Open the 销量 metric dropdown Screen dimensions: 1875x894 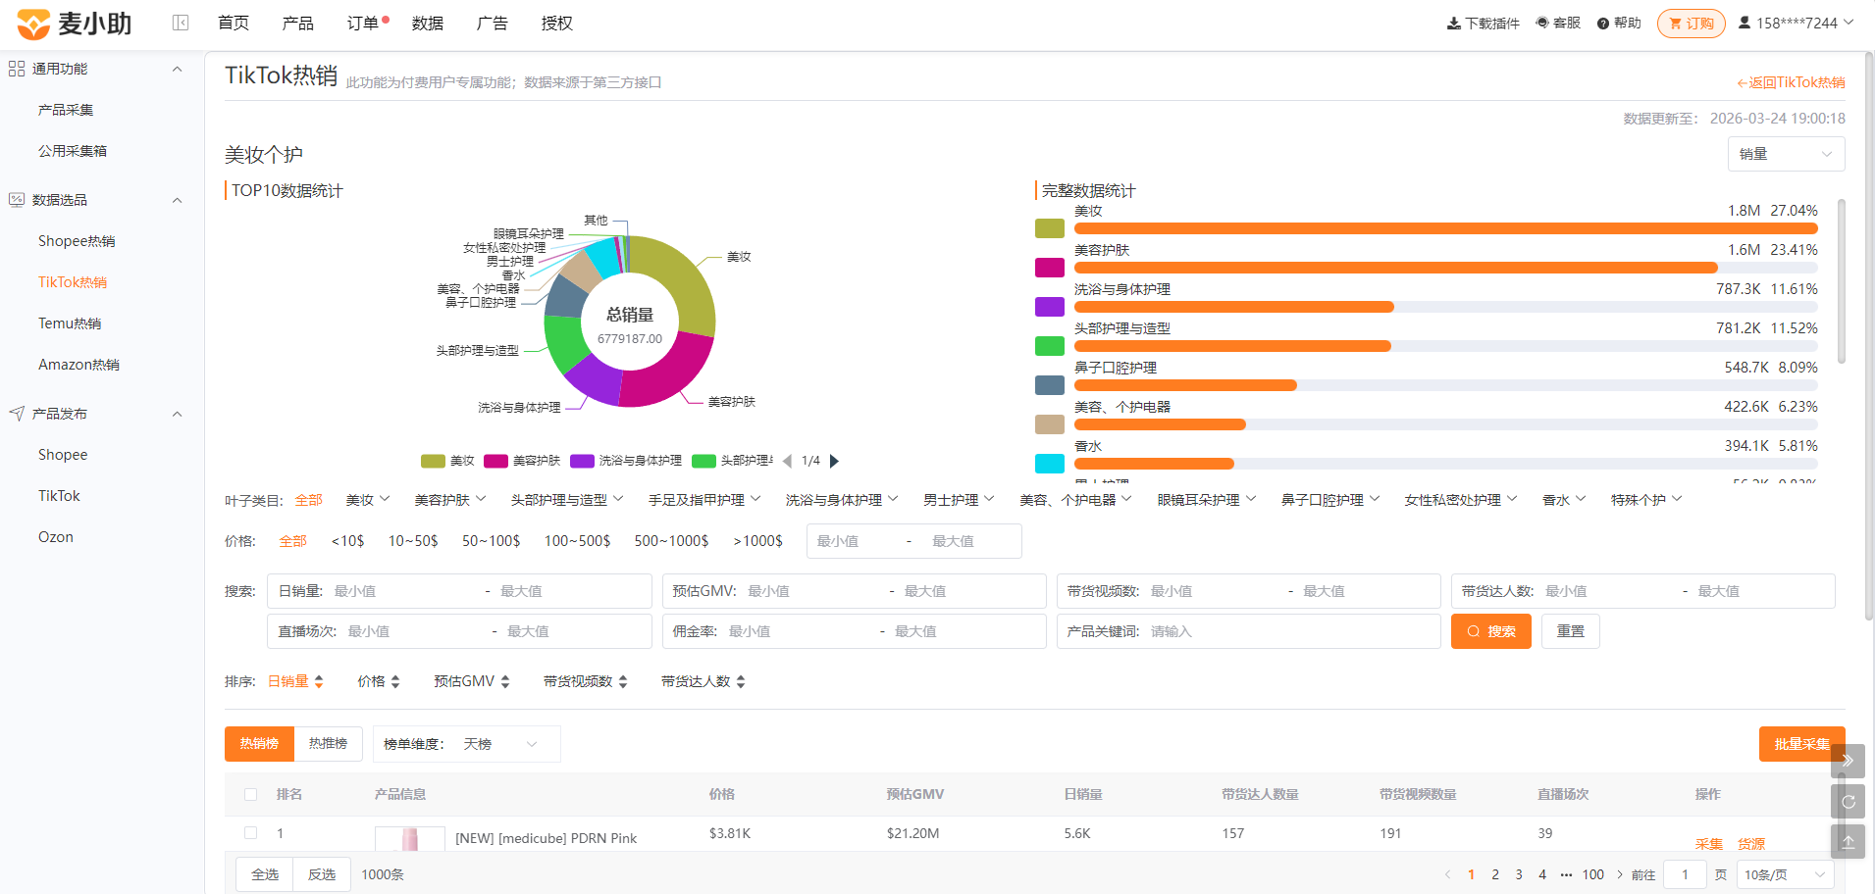tap(1786, 154)
